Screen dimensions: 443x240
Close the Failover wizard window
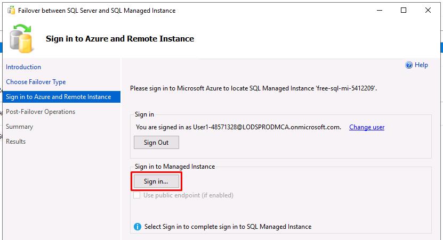pos(428,11)
